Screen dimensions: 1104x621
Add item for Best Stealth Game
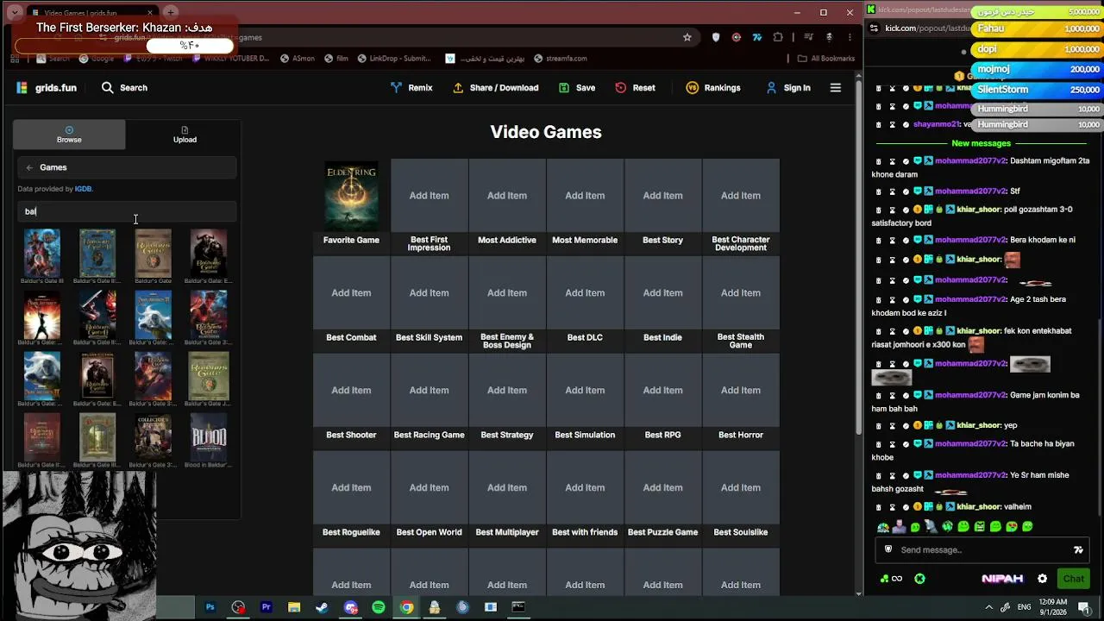click(741, 293)
